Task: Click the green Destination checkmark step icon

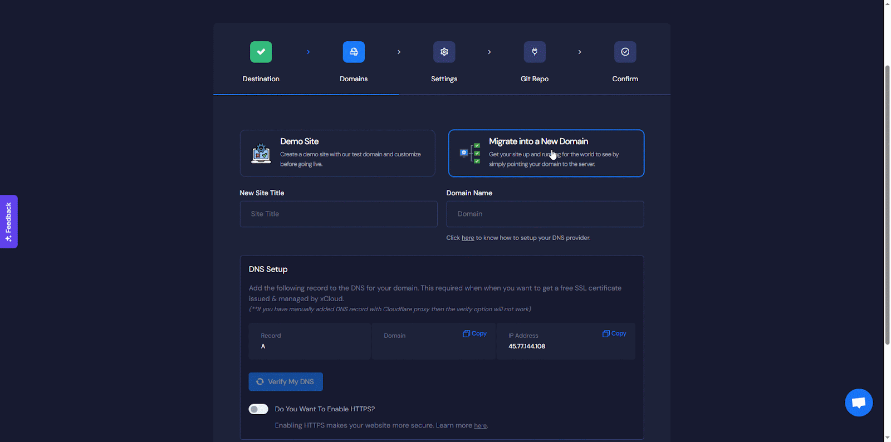Action: (x=261, y=52)
